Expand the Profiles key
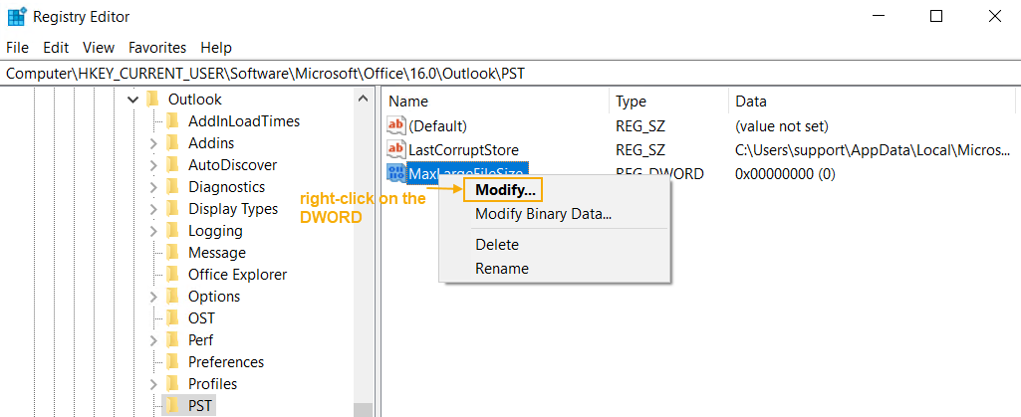This screenshot has height=417, width=1021. [153, 384]
